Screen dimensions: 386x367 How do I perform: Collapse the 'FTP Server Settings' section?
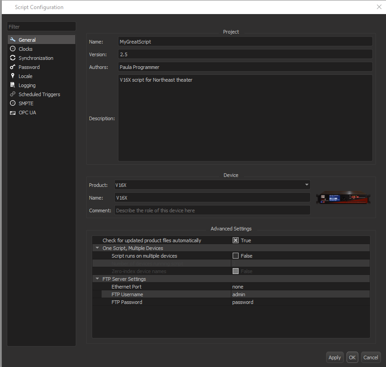97,279
